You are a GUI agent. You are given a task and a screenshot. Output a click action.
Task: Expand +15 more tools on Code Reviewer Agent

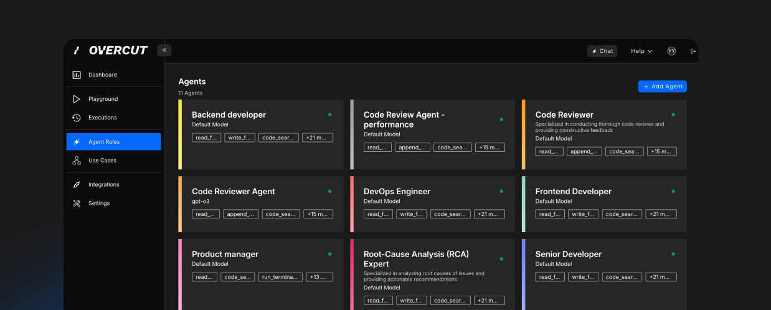318,214
